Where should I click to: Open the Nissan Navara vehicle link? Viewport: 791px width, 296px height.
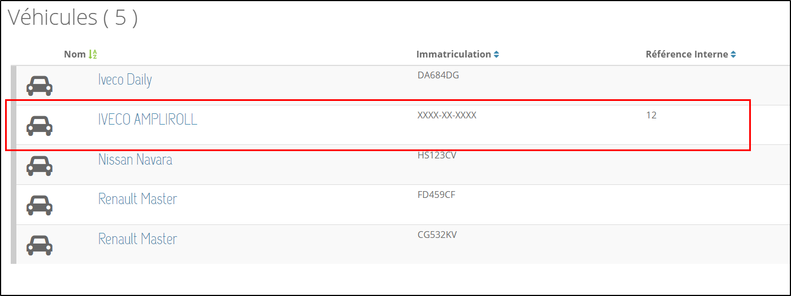(x=136, y=160)
